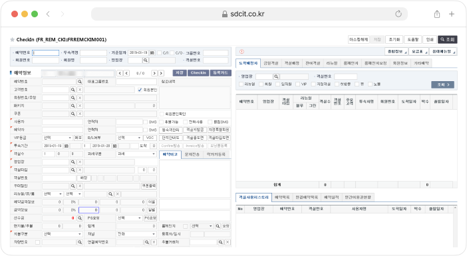The image size is (467, 256).
Task: Open the VIP등급 dropdown
Action: tap(57, 138)
